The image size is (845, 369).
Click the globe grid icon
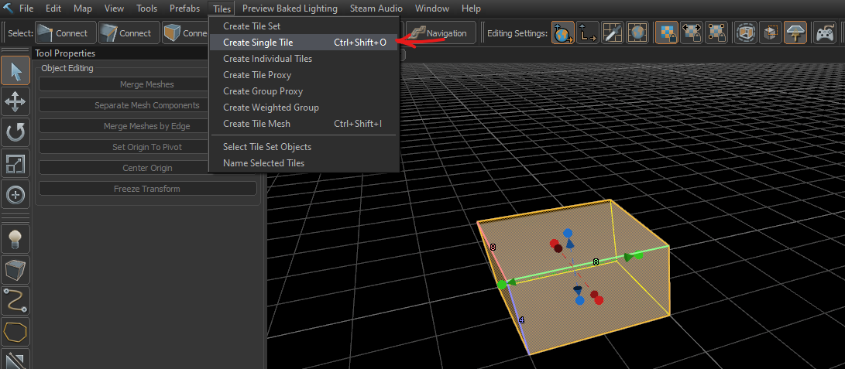tap(637, 32)
